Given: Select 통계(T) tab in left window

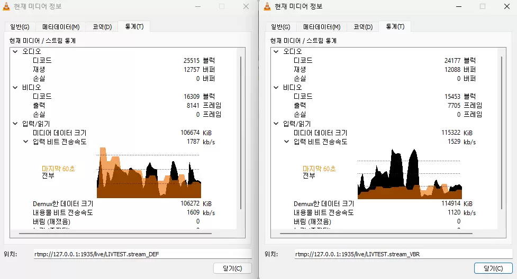Looking at the screenshot, I should pos(134,26).
